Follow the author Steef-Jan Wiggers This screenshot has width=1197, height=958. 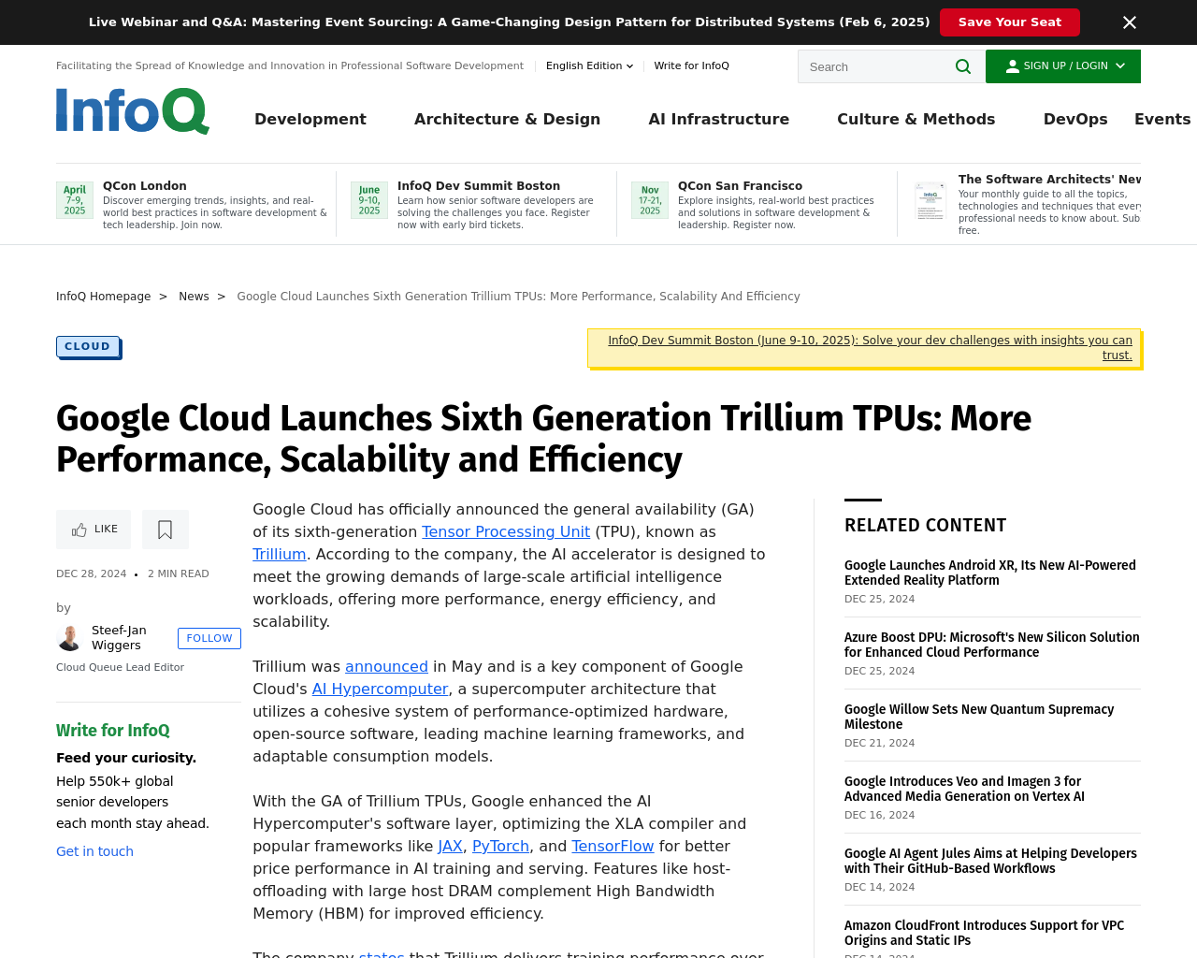click(209, 638)
